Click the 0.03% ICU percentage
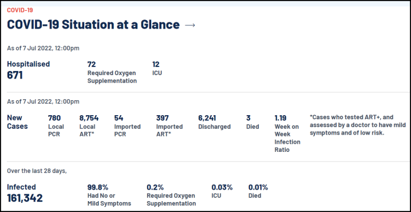The width and height of the screenshot is (411, 212). (x=222, y=191)
